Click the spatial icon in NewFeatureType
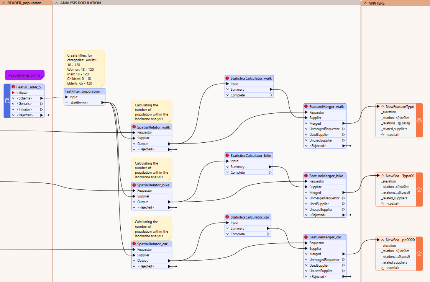This screenshot has height=282, width=430. click(383, 135)
